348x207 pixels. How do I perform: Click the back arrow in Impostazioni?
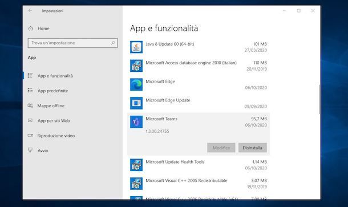tap(30, 11)
